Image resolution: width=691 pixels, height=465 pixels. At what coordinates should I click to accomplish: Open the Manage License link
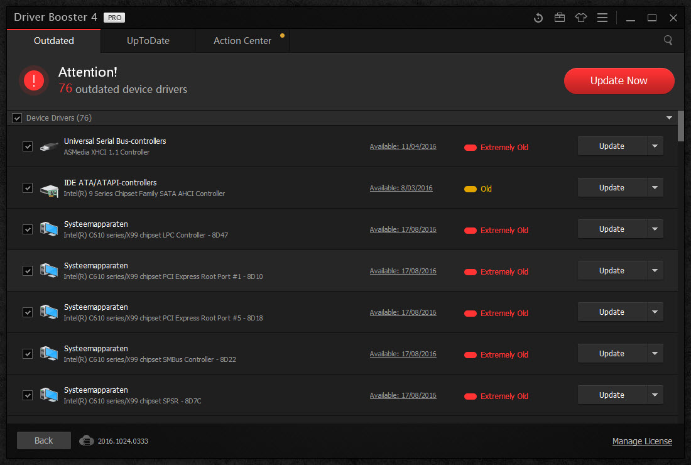642,441
